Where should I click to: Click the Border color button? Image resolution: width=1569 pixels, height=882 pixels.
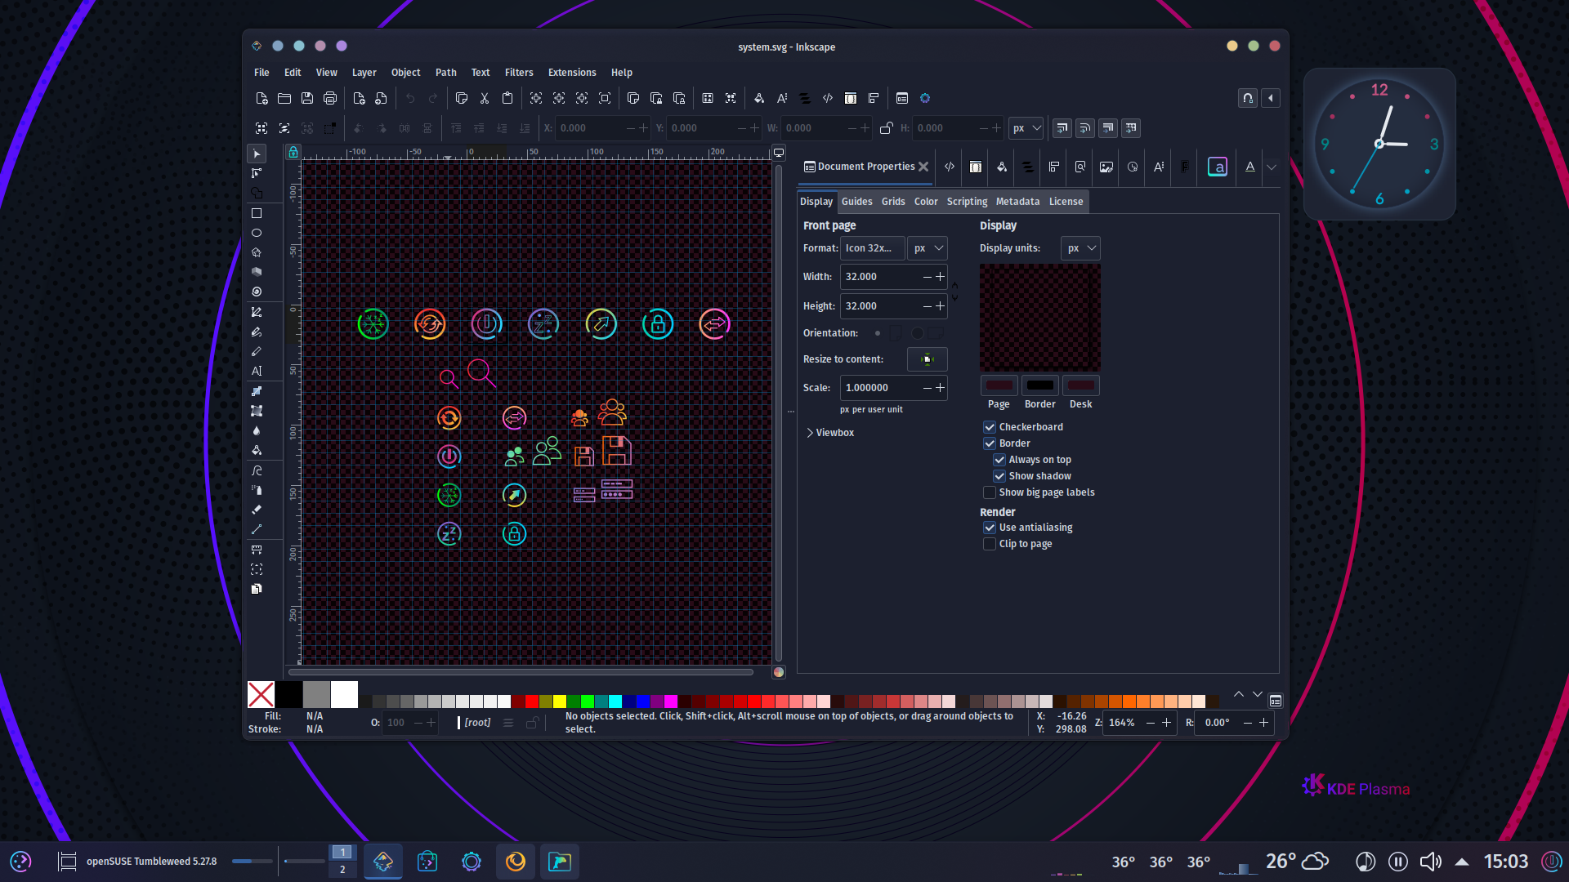pos(1040,385)
